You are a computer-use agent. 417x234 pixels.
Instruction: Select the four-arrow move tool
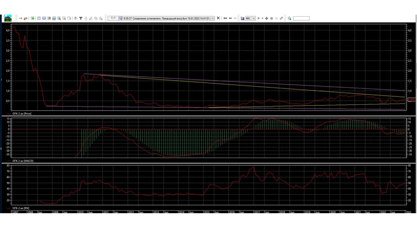[x=267, y=18]
